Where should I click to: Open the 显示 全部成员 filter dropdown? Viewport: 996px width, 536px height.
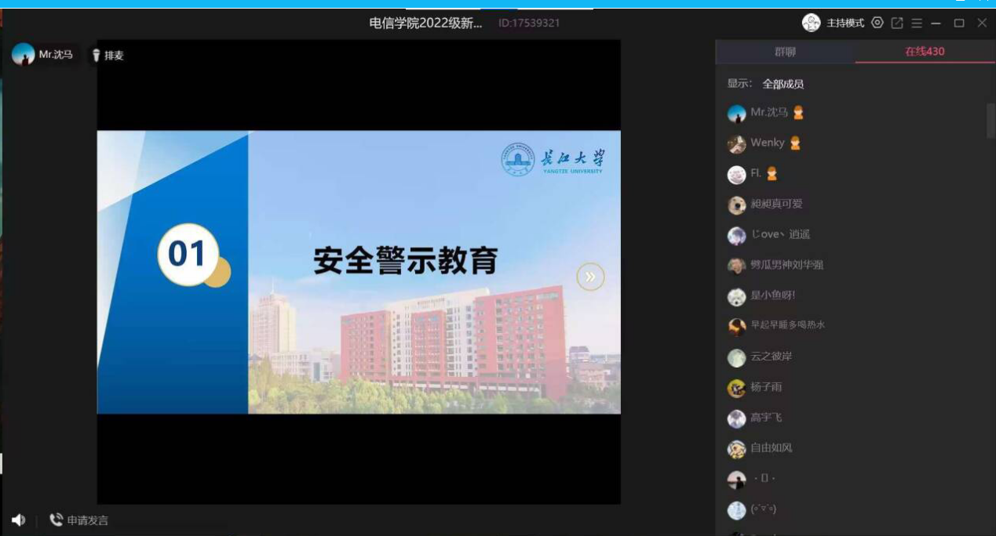783,84
